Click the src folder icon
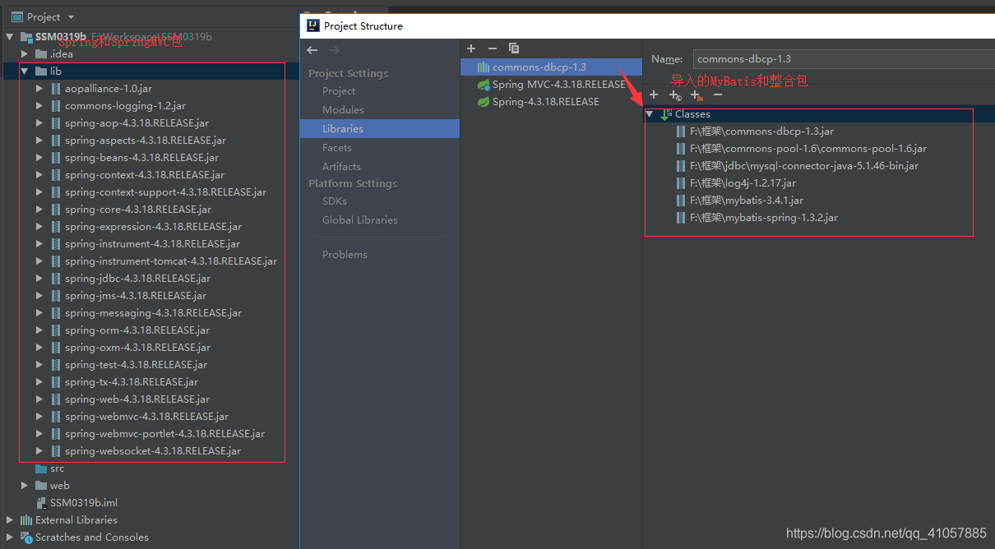This screenshot has width=995, height=549. (41, 468)
